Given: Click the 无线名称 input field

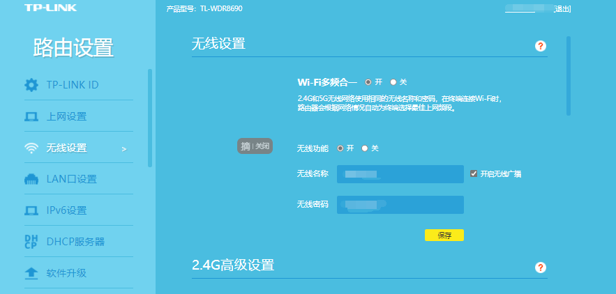Looking at the screenshot, I should coord(400,174).
